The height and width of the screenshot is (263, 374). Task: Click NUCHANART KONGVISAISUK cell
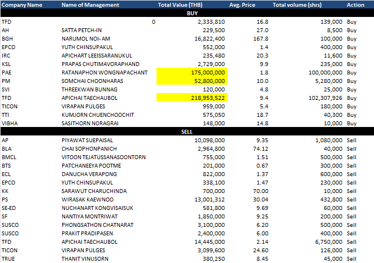(x=97, y=208)
